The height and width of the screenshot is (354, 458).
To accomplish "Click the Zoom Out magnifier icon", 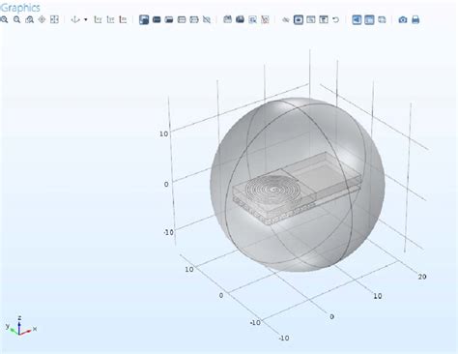I will coord(16,19).
